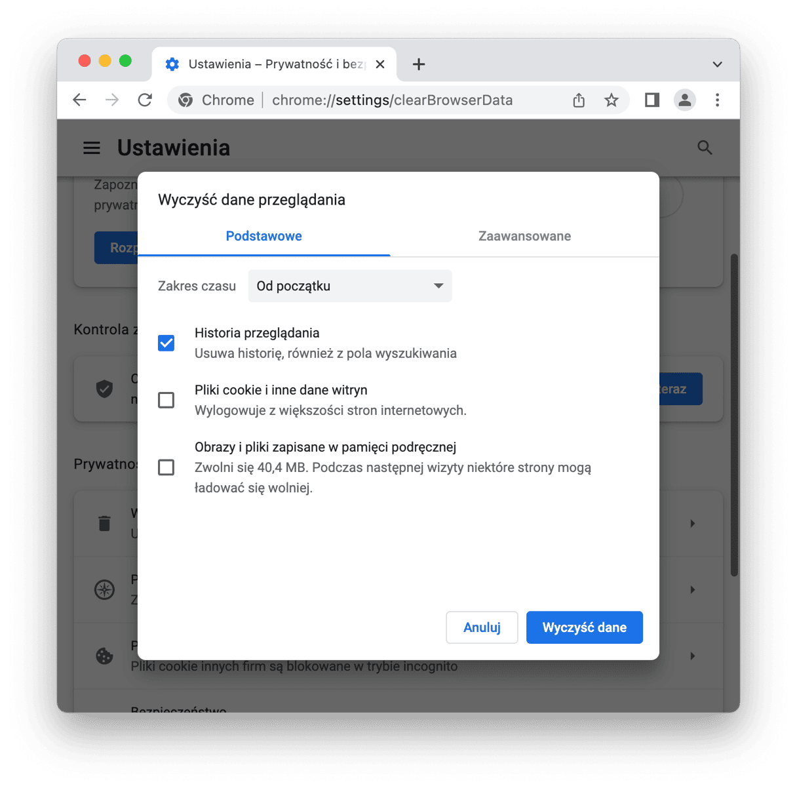The height and width of the screenshot is (788, 797).
Task: Open the Ustawienia hamburger menu
Action: click(92, 148)
